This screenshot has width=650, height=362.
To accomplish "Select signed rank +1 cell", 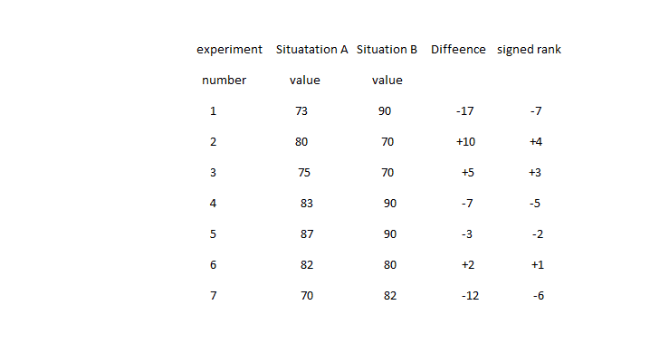I will tap(538, 265).
